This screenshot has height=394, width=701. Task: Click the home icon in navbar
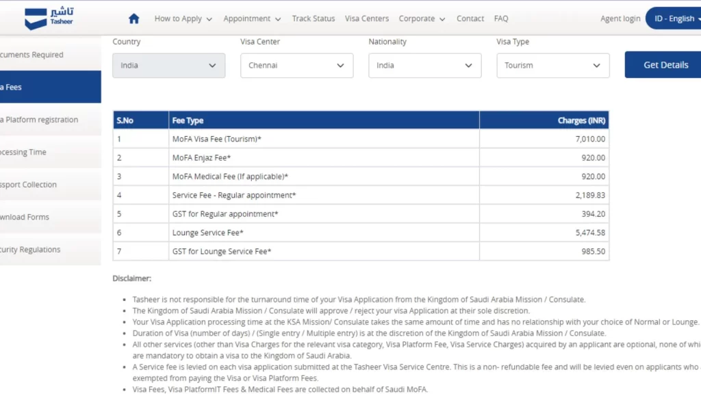(133, 18)
